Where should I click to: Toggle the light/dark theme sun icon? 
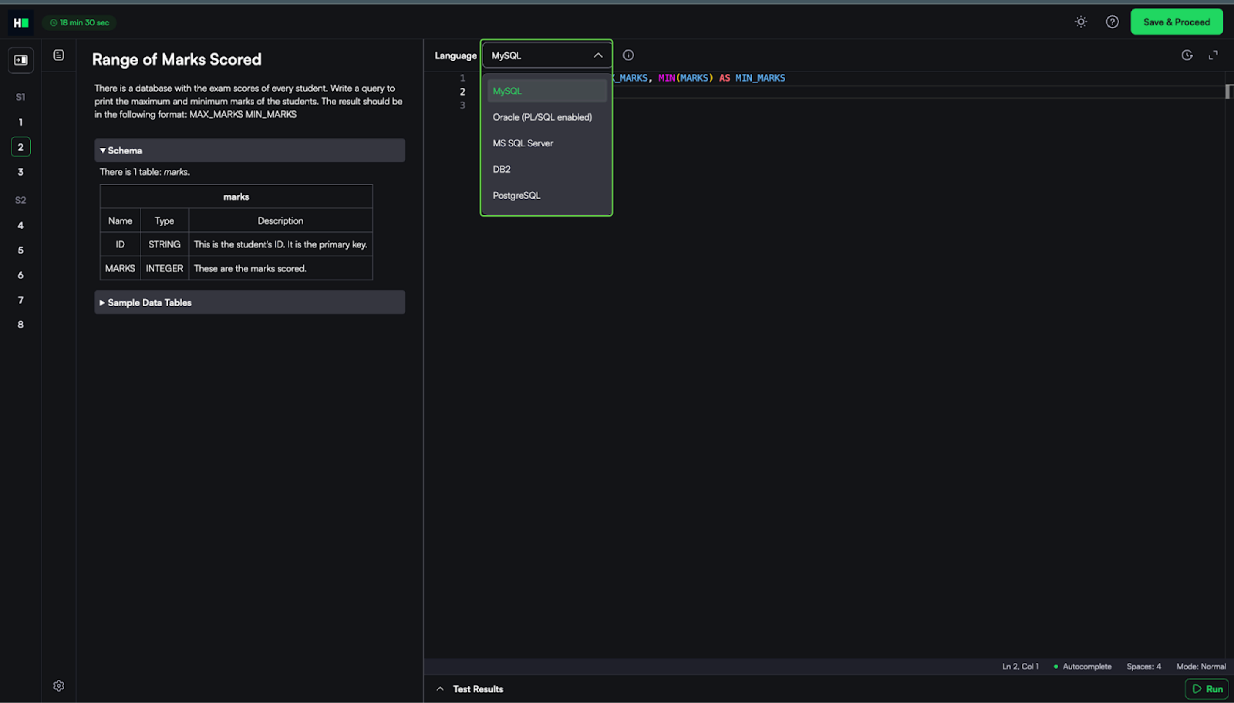pyautogui.click(x=1081, y=22)
